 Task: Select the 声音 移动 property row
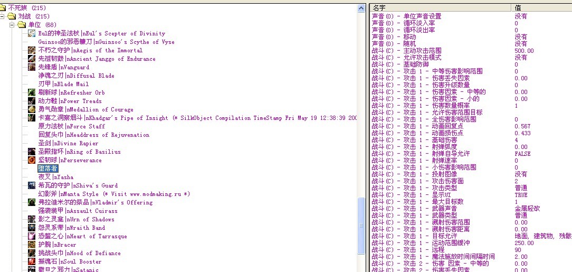pyautogui.click(x=393, y=37)
